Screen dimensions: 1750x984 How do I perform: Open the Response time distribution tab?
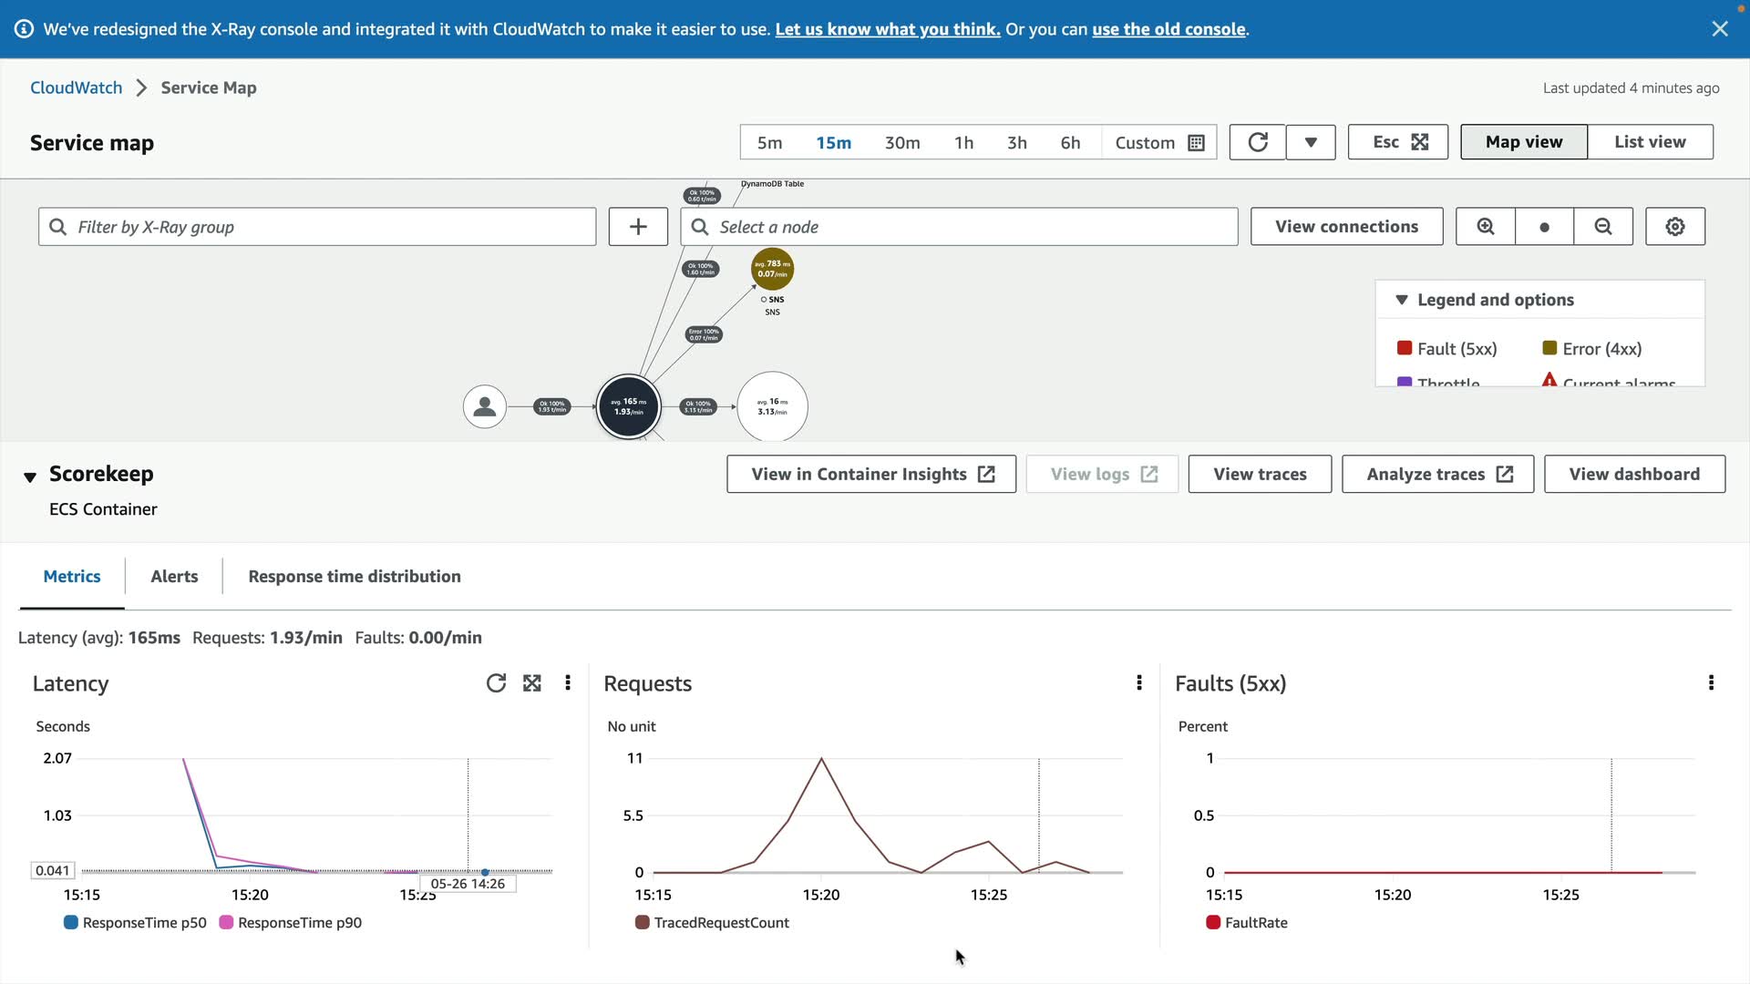click(354, 577)
